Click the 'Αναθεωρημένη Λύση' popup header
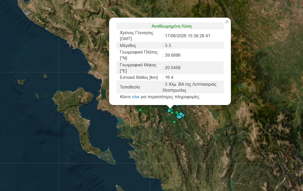The width and height of the screenshot is (303, 191). [x=172, y=26]
